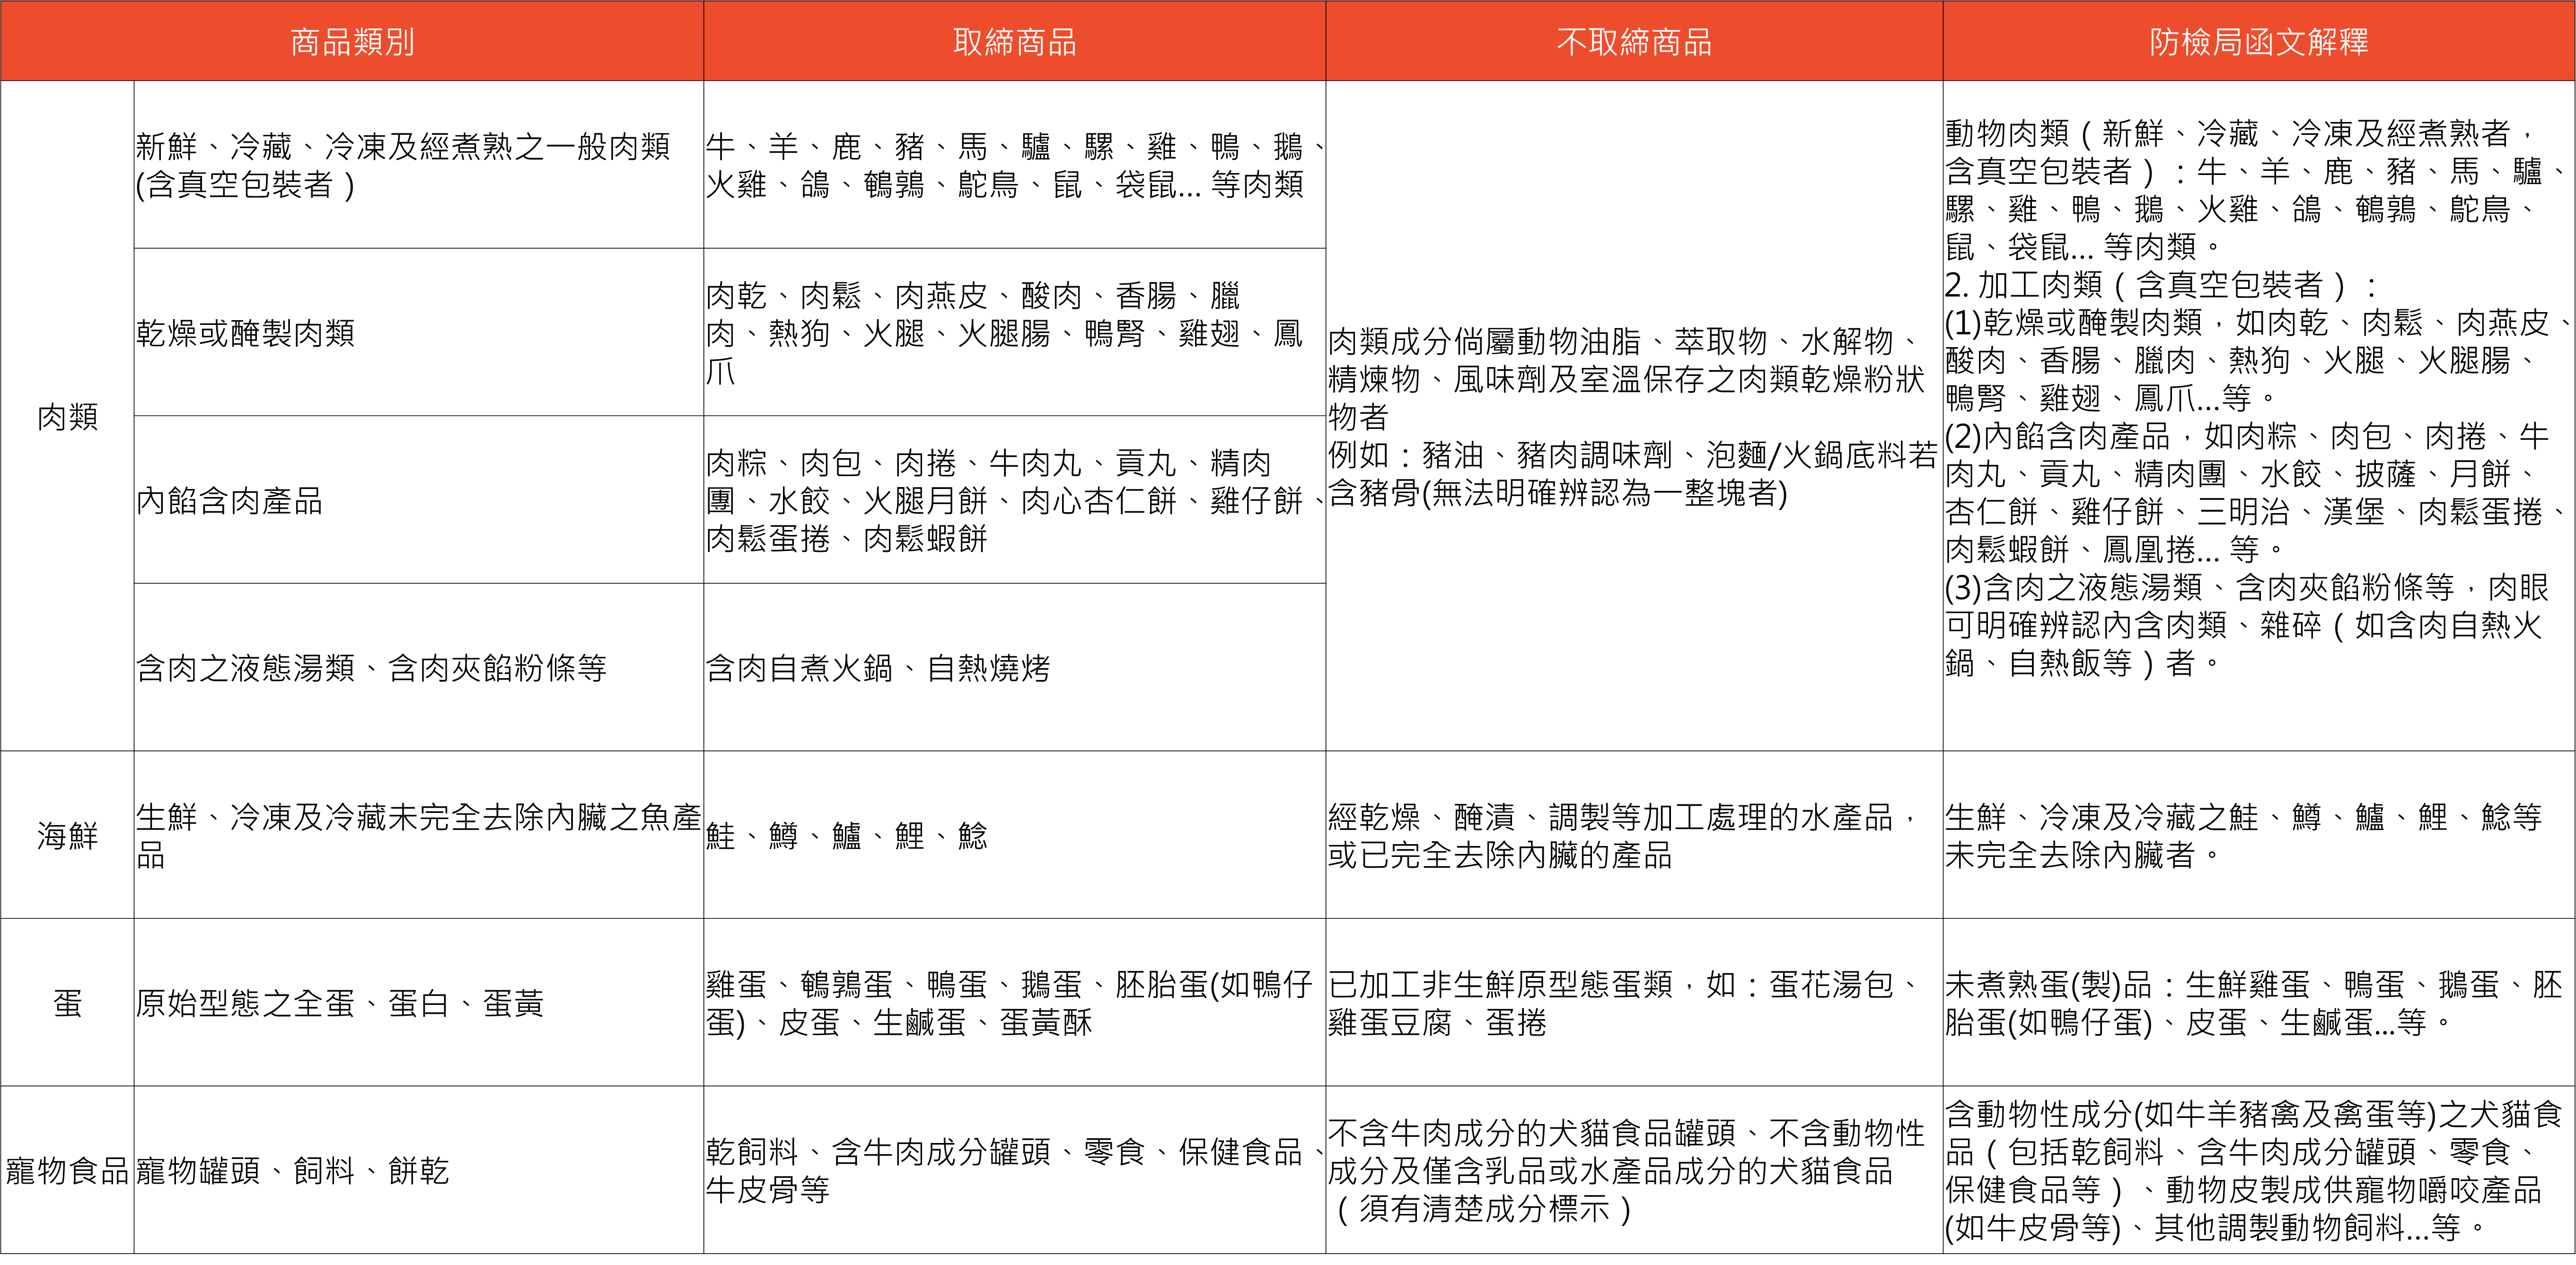2576x1265 pixels.
Task: Click the cell beginning 動物肉類（新鮮、冷藏
Action: click(x=2259, y=416)
